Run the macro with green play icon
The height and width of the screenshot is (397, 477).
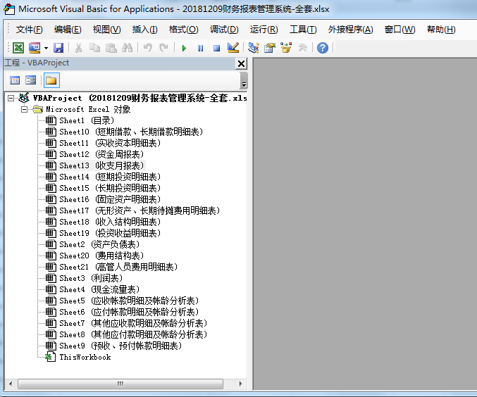point(184,48)
